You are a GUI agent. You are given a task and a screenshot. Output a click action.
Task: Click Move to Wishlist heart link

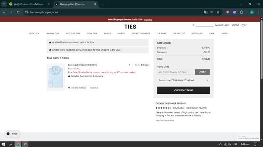pyautogui.click(x=77, y=88)
